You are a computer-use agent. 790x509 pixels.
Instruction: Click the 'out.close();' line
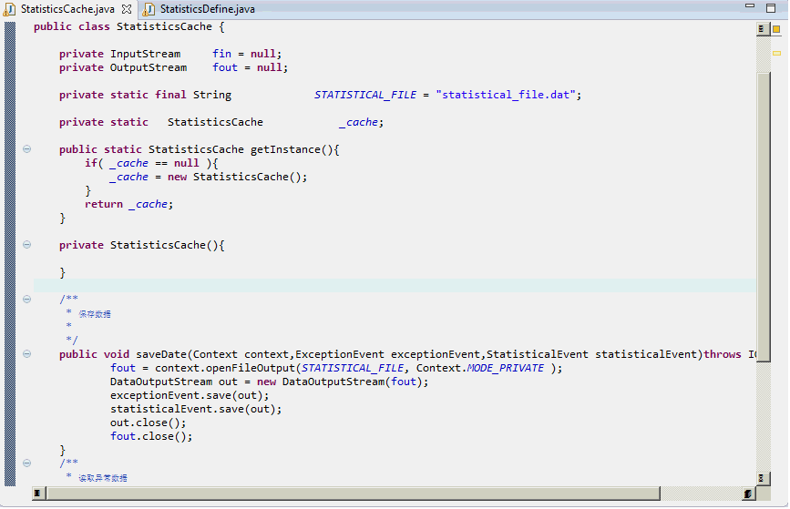(149, 422)
